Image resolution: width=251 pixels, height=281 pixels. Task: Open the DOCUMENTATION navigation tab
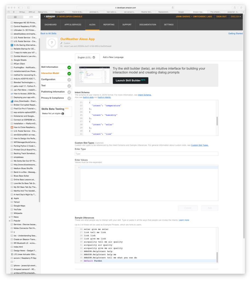[148, 25]
